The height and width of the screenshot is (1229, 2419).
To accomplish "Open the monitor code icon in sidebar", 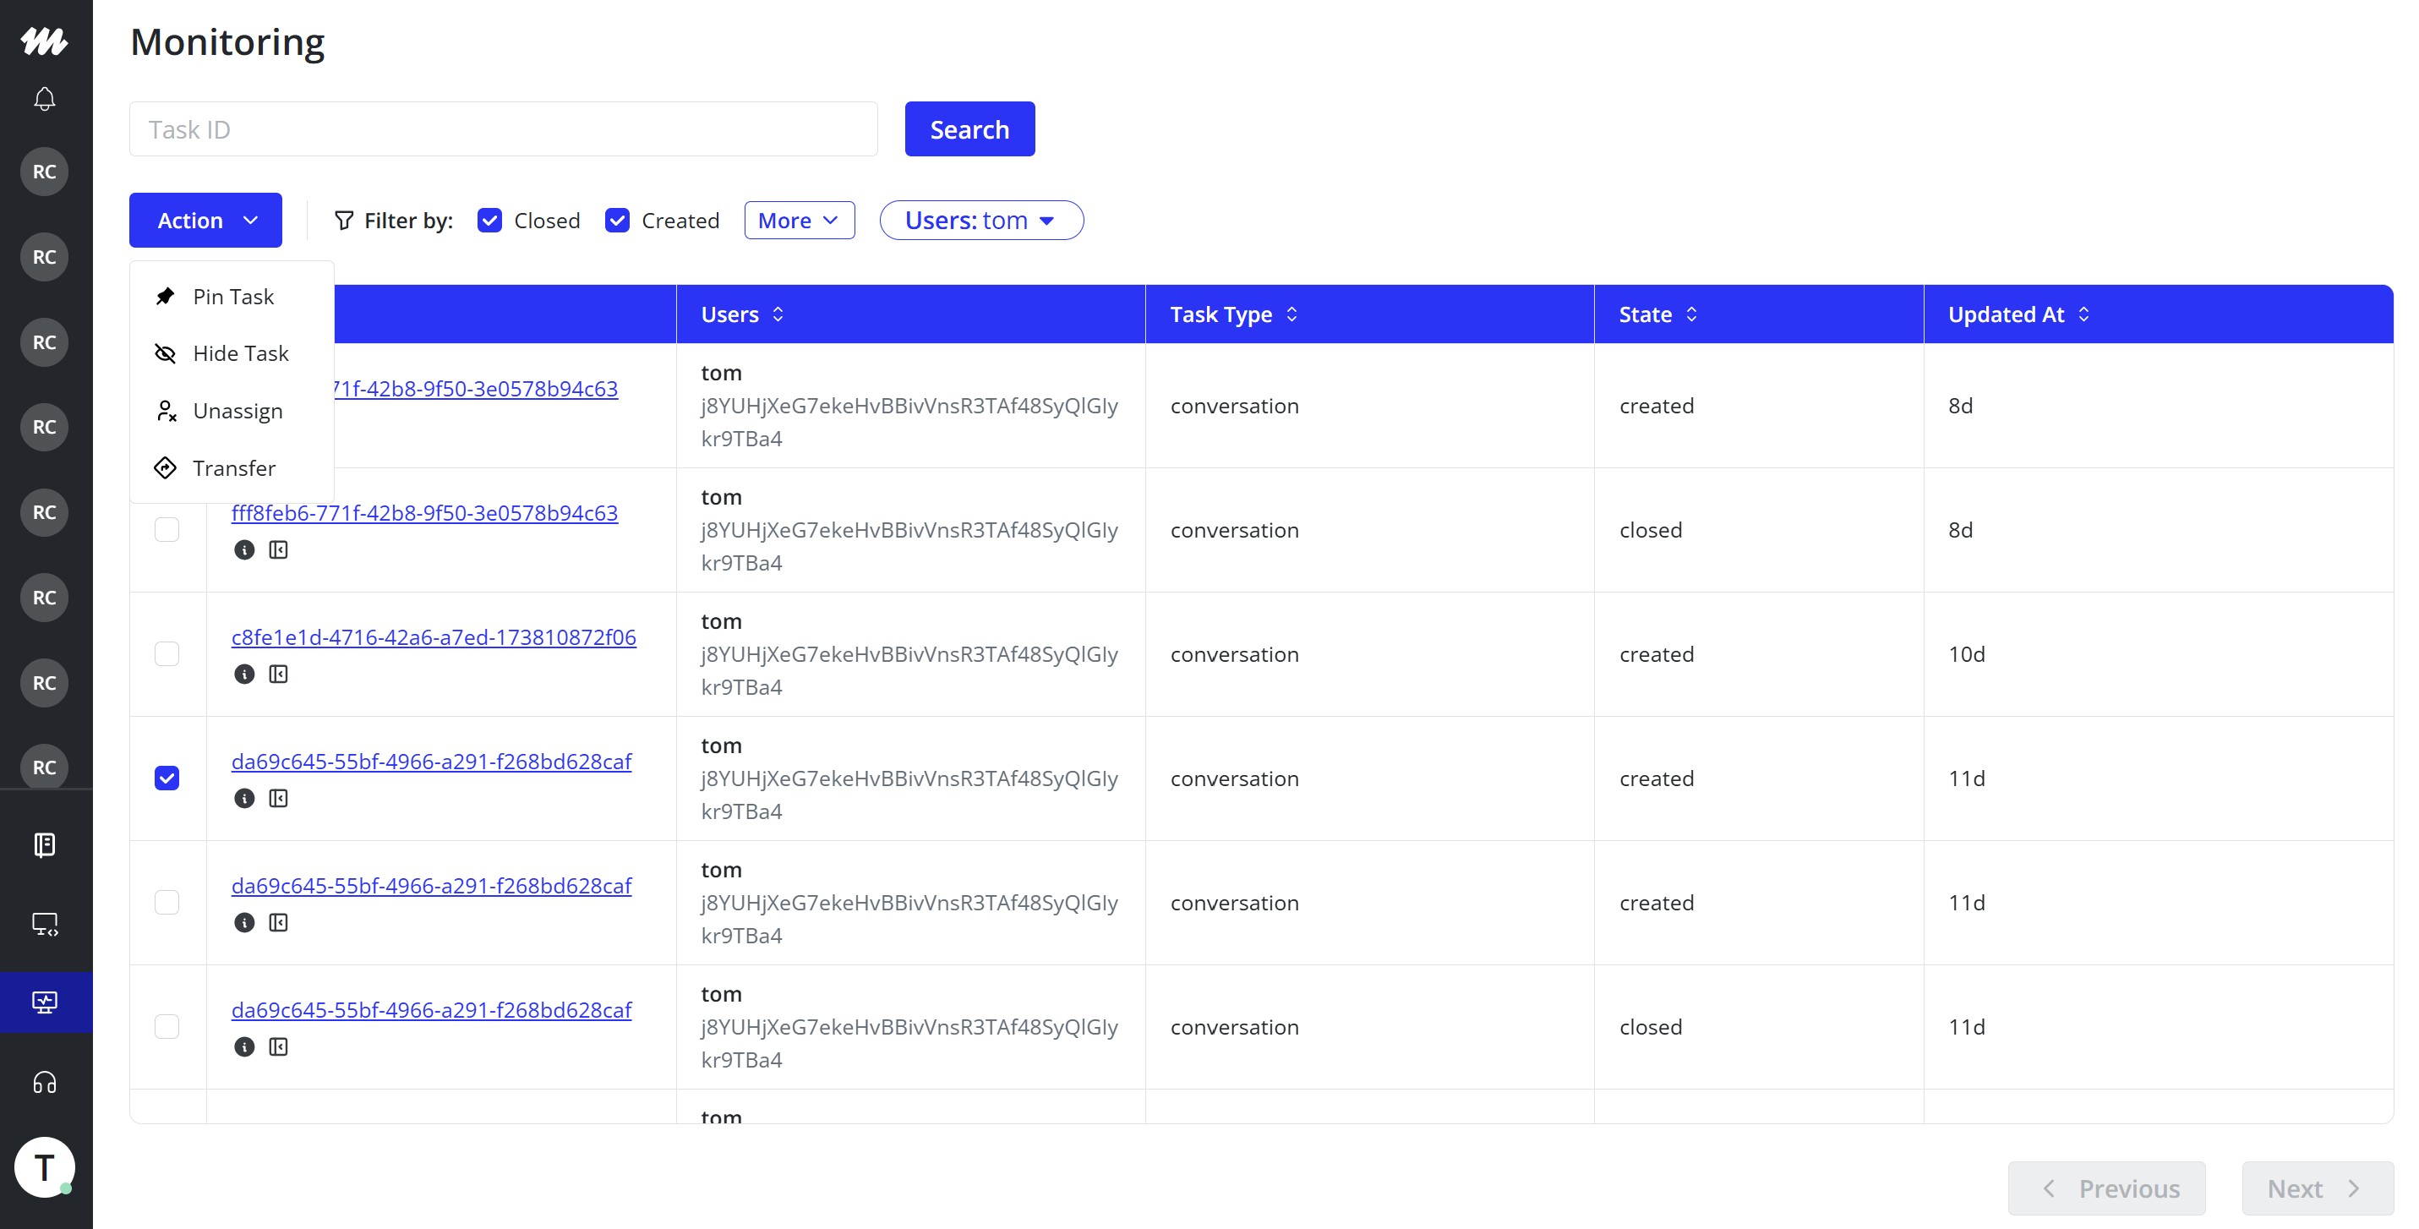I will [44, 925].
